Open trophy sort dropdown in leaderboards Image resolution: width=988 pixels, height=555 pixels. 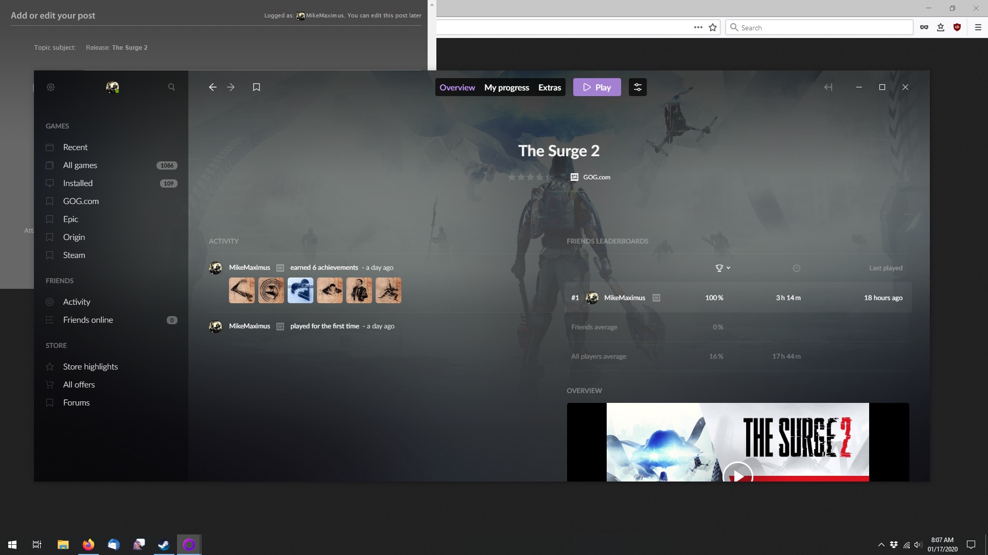pos(722,268)
